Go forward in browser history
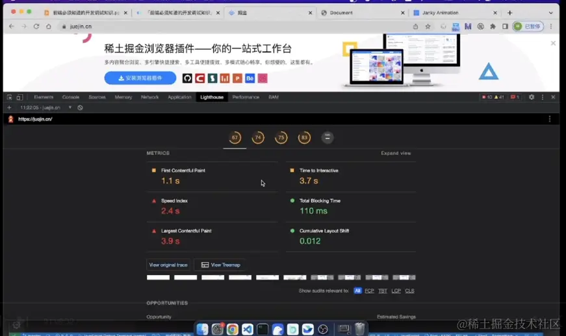 [24, 27]
